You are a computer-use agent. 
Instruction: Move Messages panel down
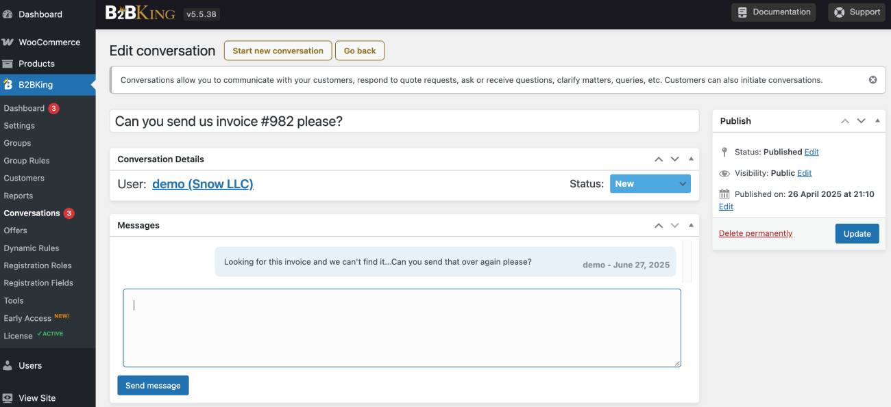pos(674,226)
